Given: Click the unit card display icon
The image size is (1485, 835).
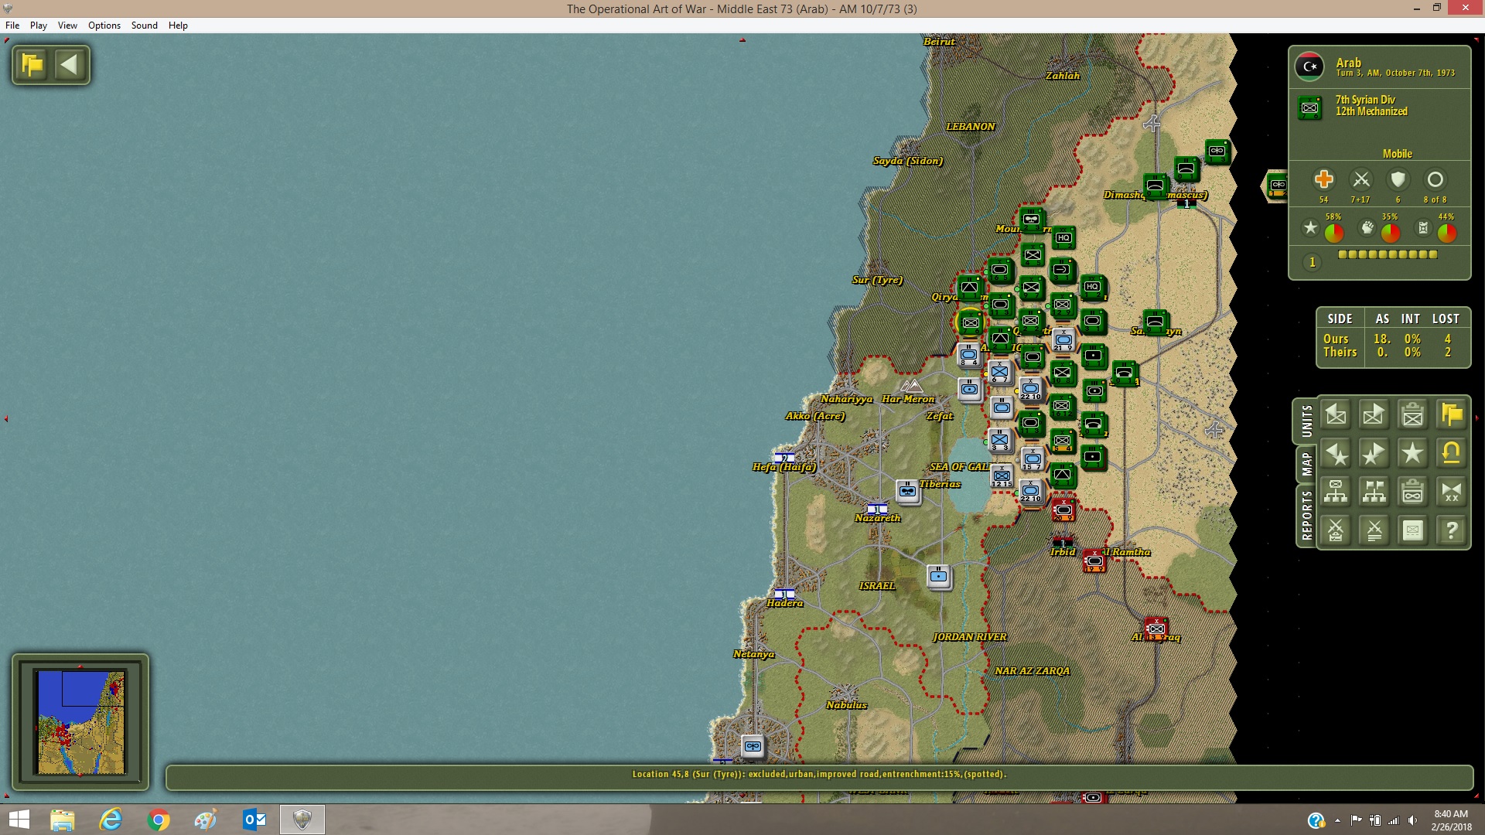Looking at the screenshot, I should (x=1412, y=530).
